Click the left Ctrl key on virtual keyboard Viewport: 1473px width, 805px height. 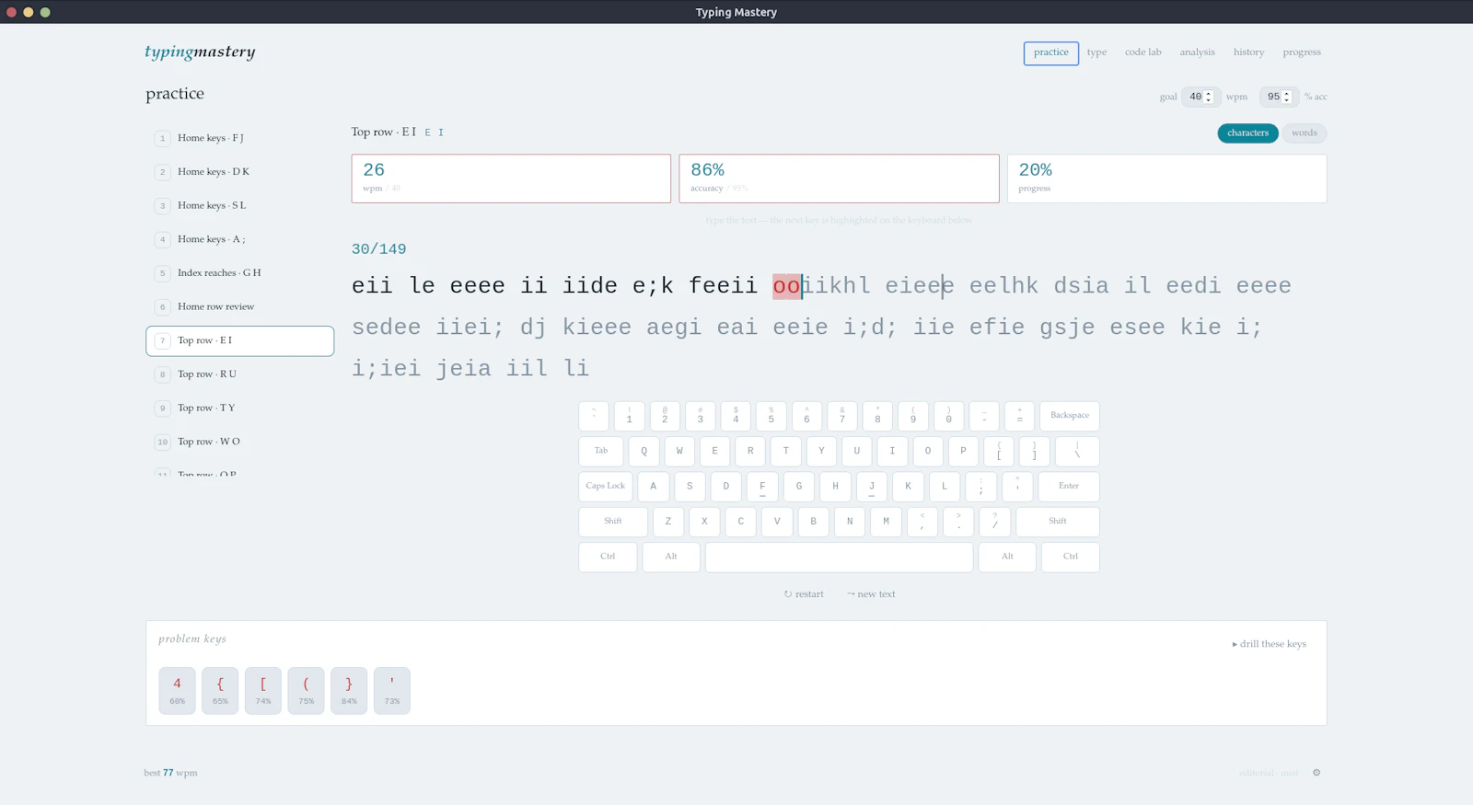(x=608, y=558)
